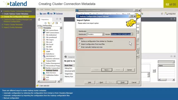Click the LDAP icon in tree
The width and height of the screenshot is (178, 100).
tap(44, 51)
